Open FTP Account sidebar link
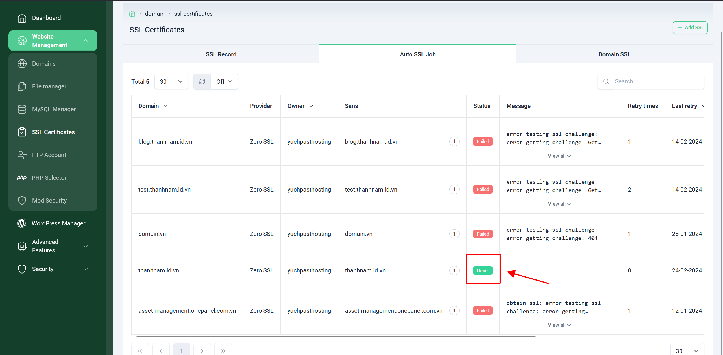This screenshot has width=723, height=355. (53, 155)
